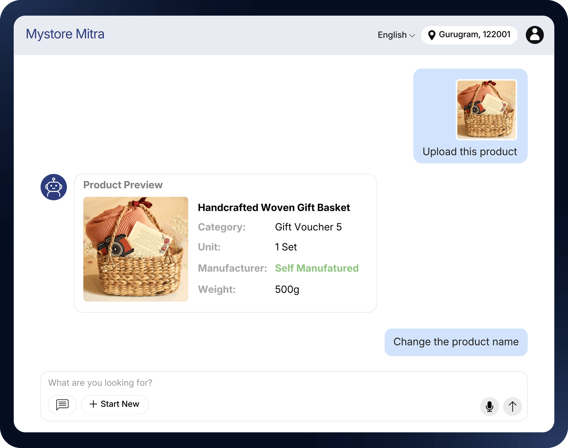Open the Gurugram, 122001 location selector
The image size is (568, 448).
pyautogui.click(x=470, y=35)
